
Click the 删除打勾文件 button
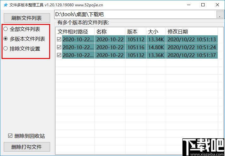[x=27, y=147]
